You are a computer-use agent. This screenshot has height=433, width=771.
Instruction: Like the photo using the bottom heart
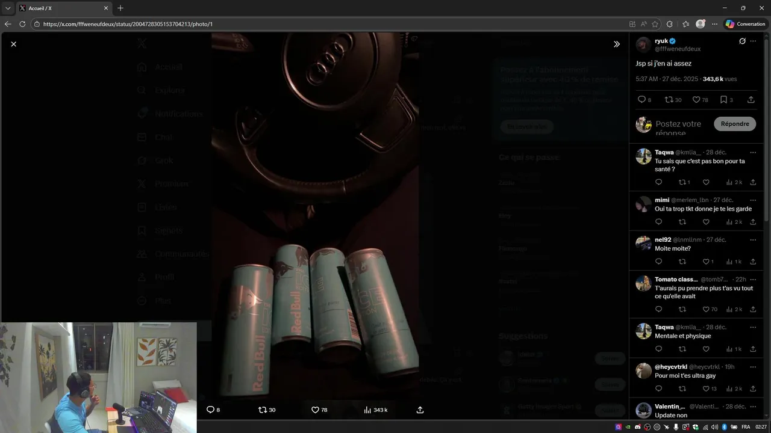315,410
